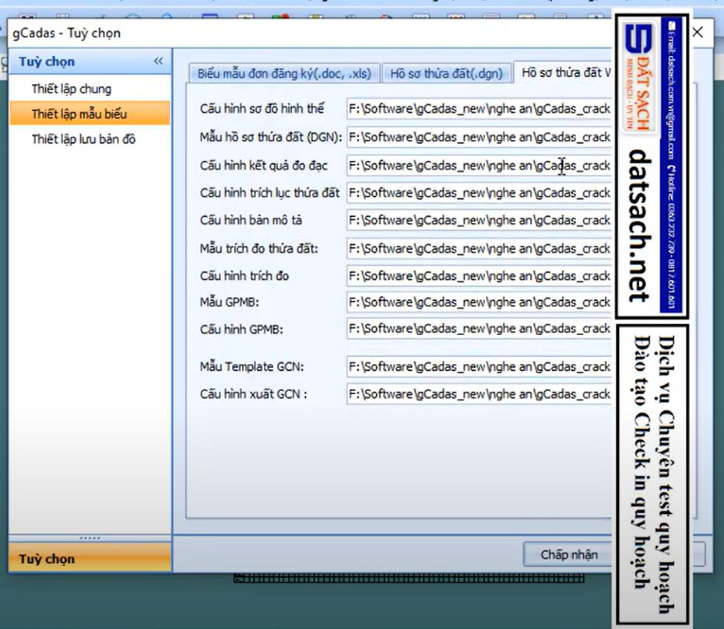This screenshot has width=724, height=629.
Task: Select Thiết lập chung in the sidebar
Action: [71, 89]
